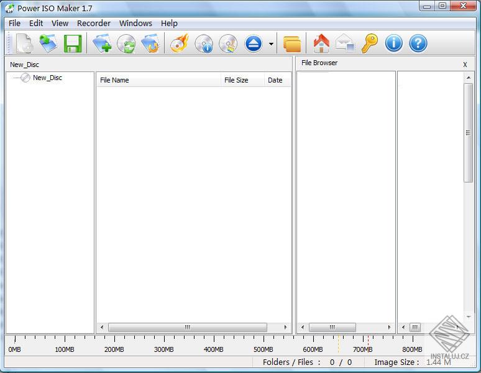The image size is (481, 373).
Task: Click the red house home icon
Action: [321, 43]
